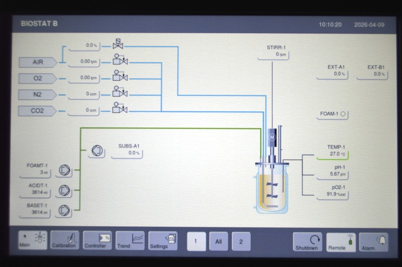The height and width of the screenshot is (267, 402).
Task: Open the Main screen
Action: (33, 240)
